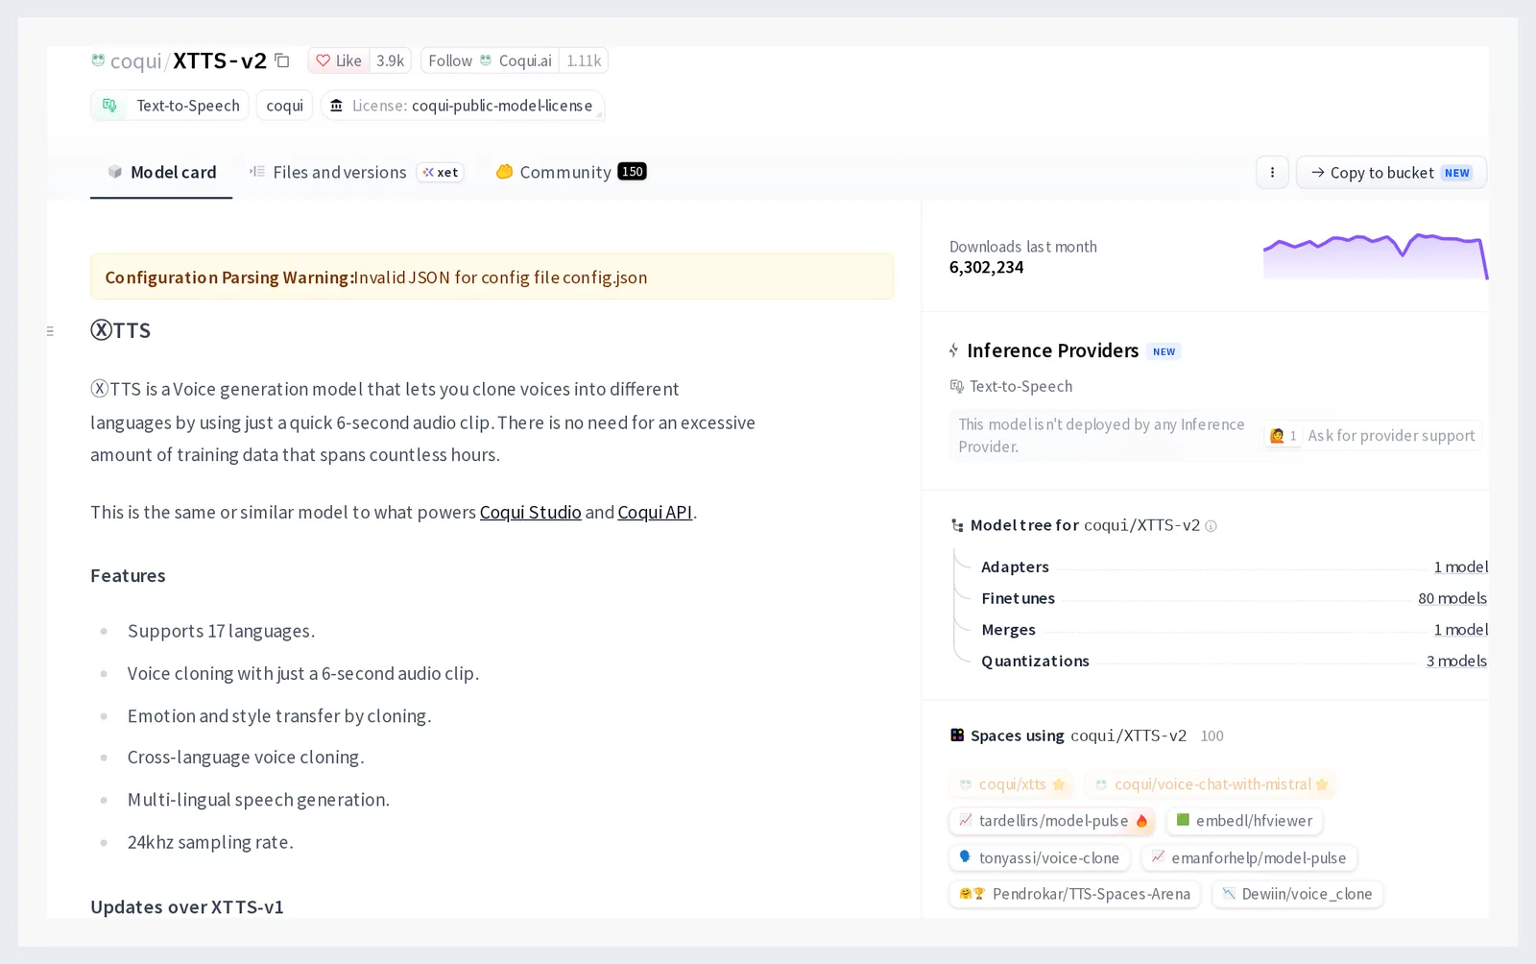Open the 3.9k likes count
Image resolution: width=1536 pixels, height=964 pixels.
390,60
